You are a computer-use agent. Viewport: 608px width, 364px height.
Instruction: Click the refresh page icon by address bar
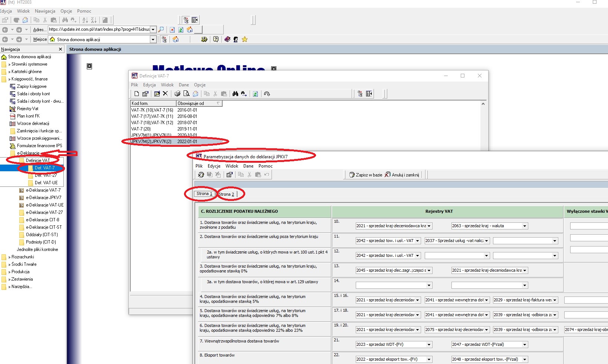[x=181, y=30]
